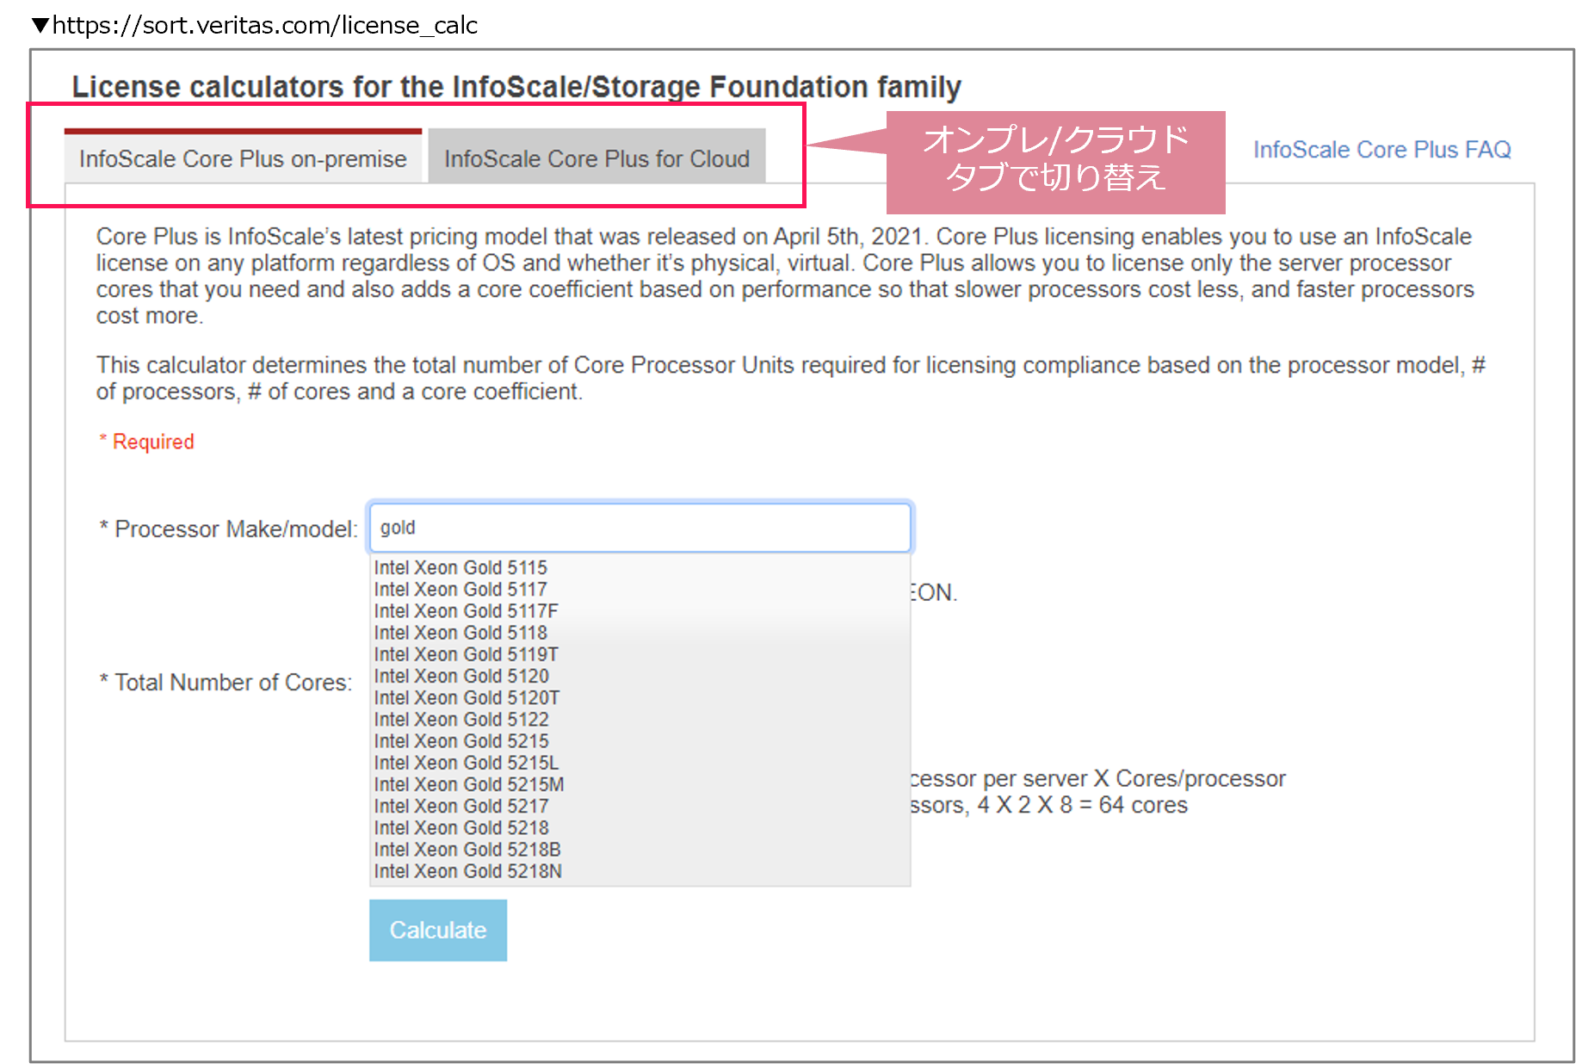Choose Intel Xeon Gold 5218N entry
The image size is (1576, 1064).
640,871
